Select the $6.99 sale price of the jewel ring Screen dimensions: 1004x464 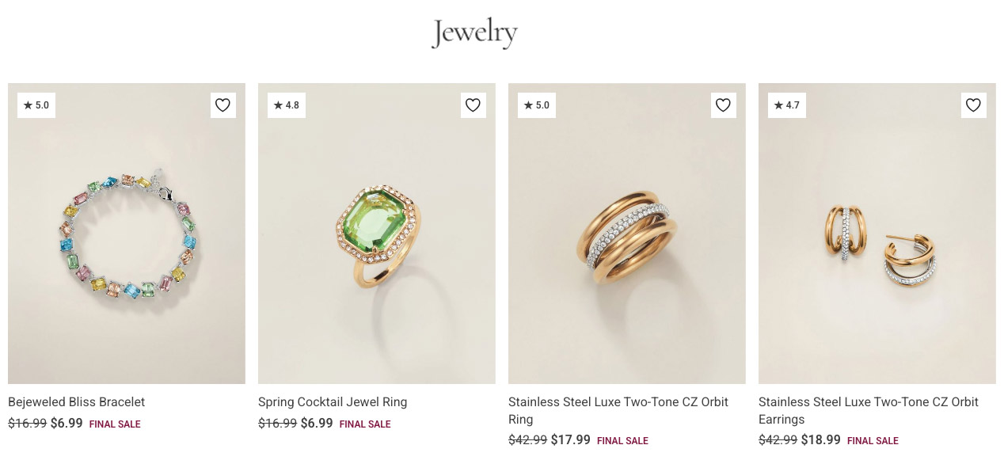316,423
